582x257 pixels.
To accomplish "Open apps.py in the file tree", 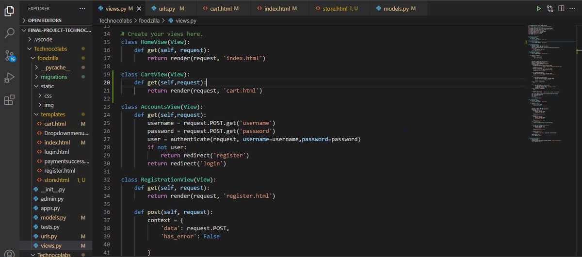I will 56,208.
